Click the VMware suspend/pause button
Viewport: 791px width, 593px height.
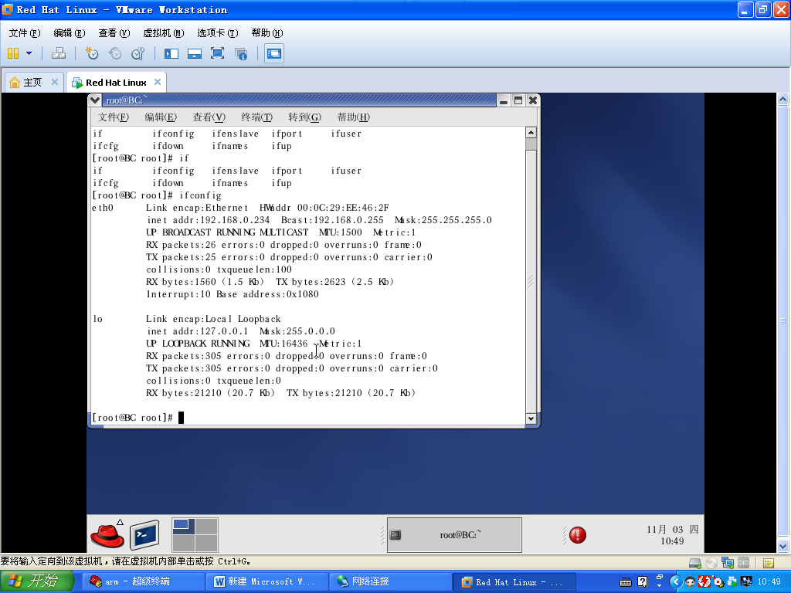pyautogui.click(x=13, y=53)
